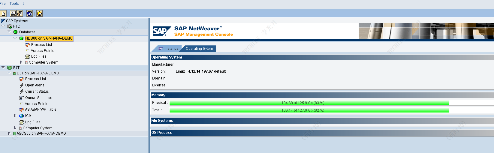Collapse the D01 on SAP-HANA-DEMO node
The width and height of the screenshot is (494, 153).
(9, 73)
